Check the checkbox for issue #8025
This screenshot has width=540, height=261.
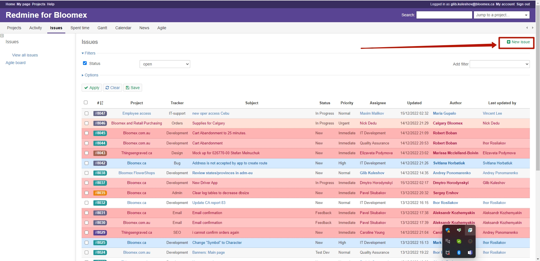[87, 243]
